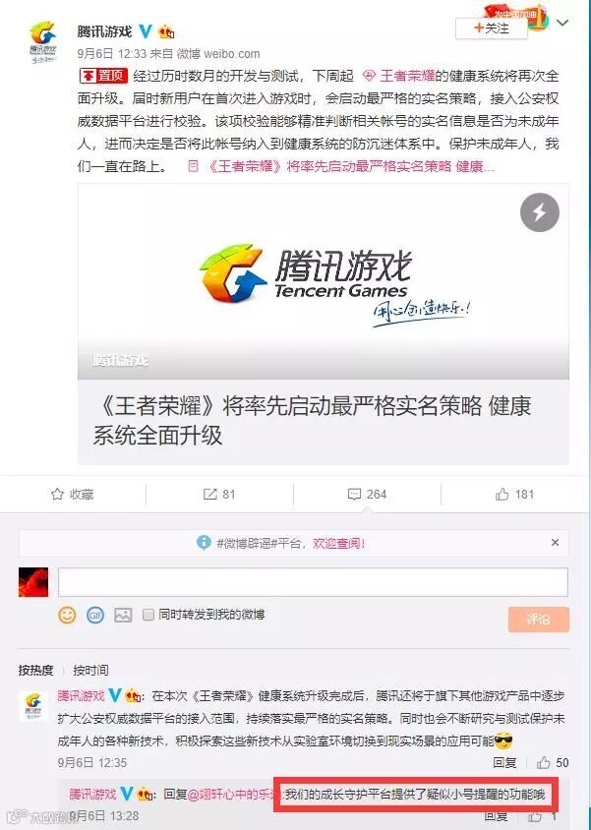Check 同时转发到我的微博 checkbox
The image size is (591, 830).
pos(148,614)
